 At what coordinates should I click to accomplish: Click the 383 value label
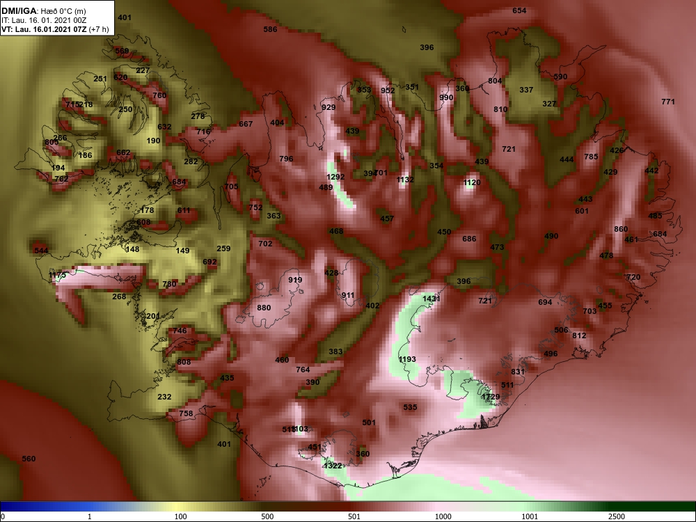click(335, 351)
